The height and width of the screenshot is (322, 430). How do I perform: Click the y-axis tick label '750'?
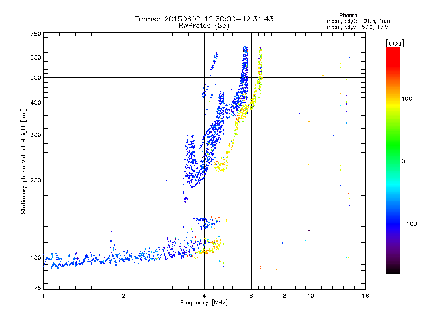tap(35, 34)
